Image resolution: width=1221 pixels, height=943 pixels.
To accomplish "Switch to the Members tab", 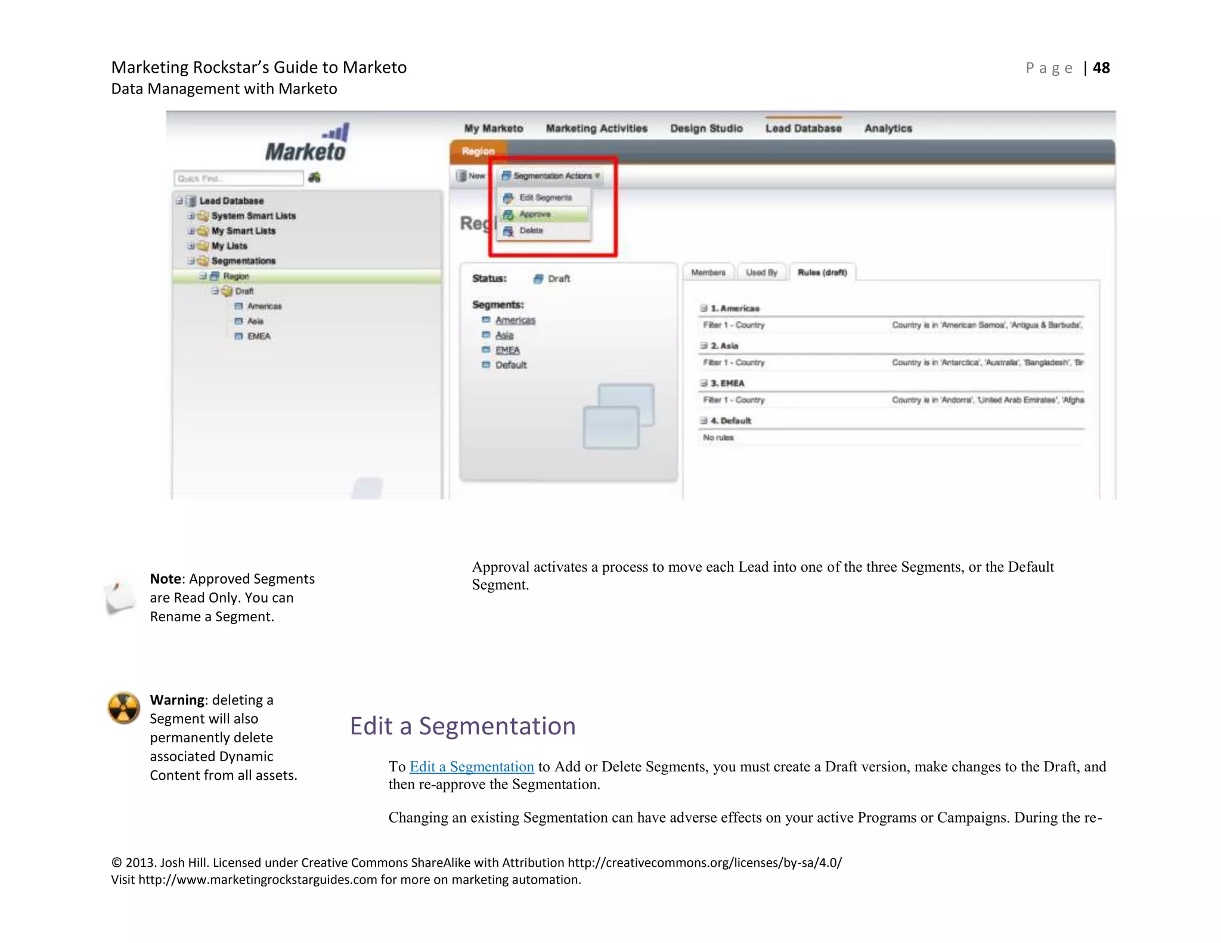I will [708, 273].
